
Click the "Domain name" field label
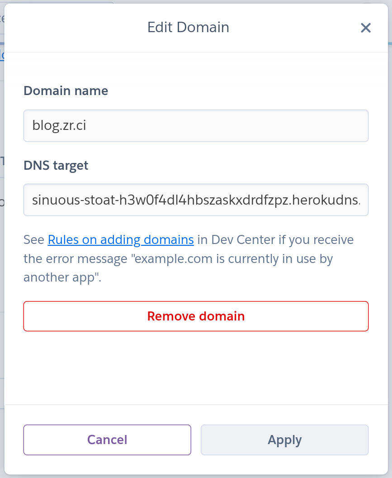(x=66, y=91)
